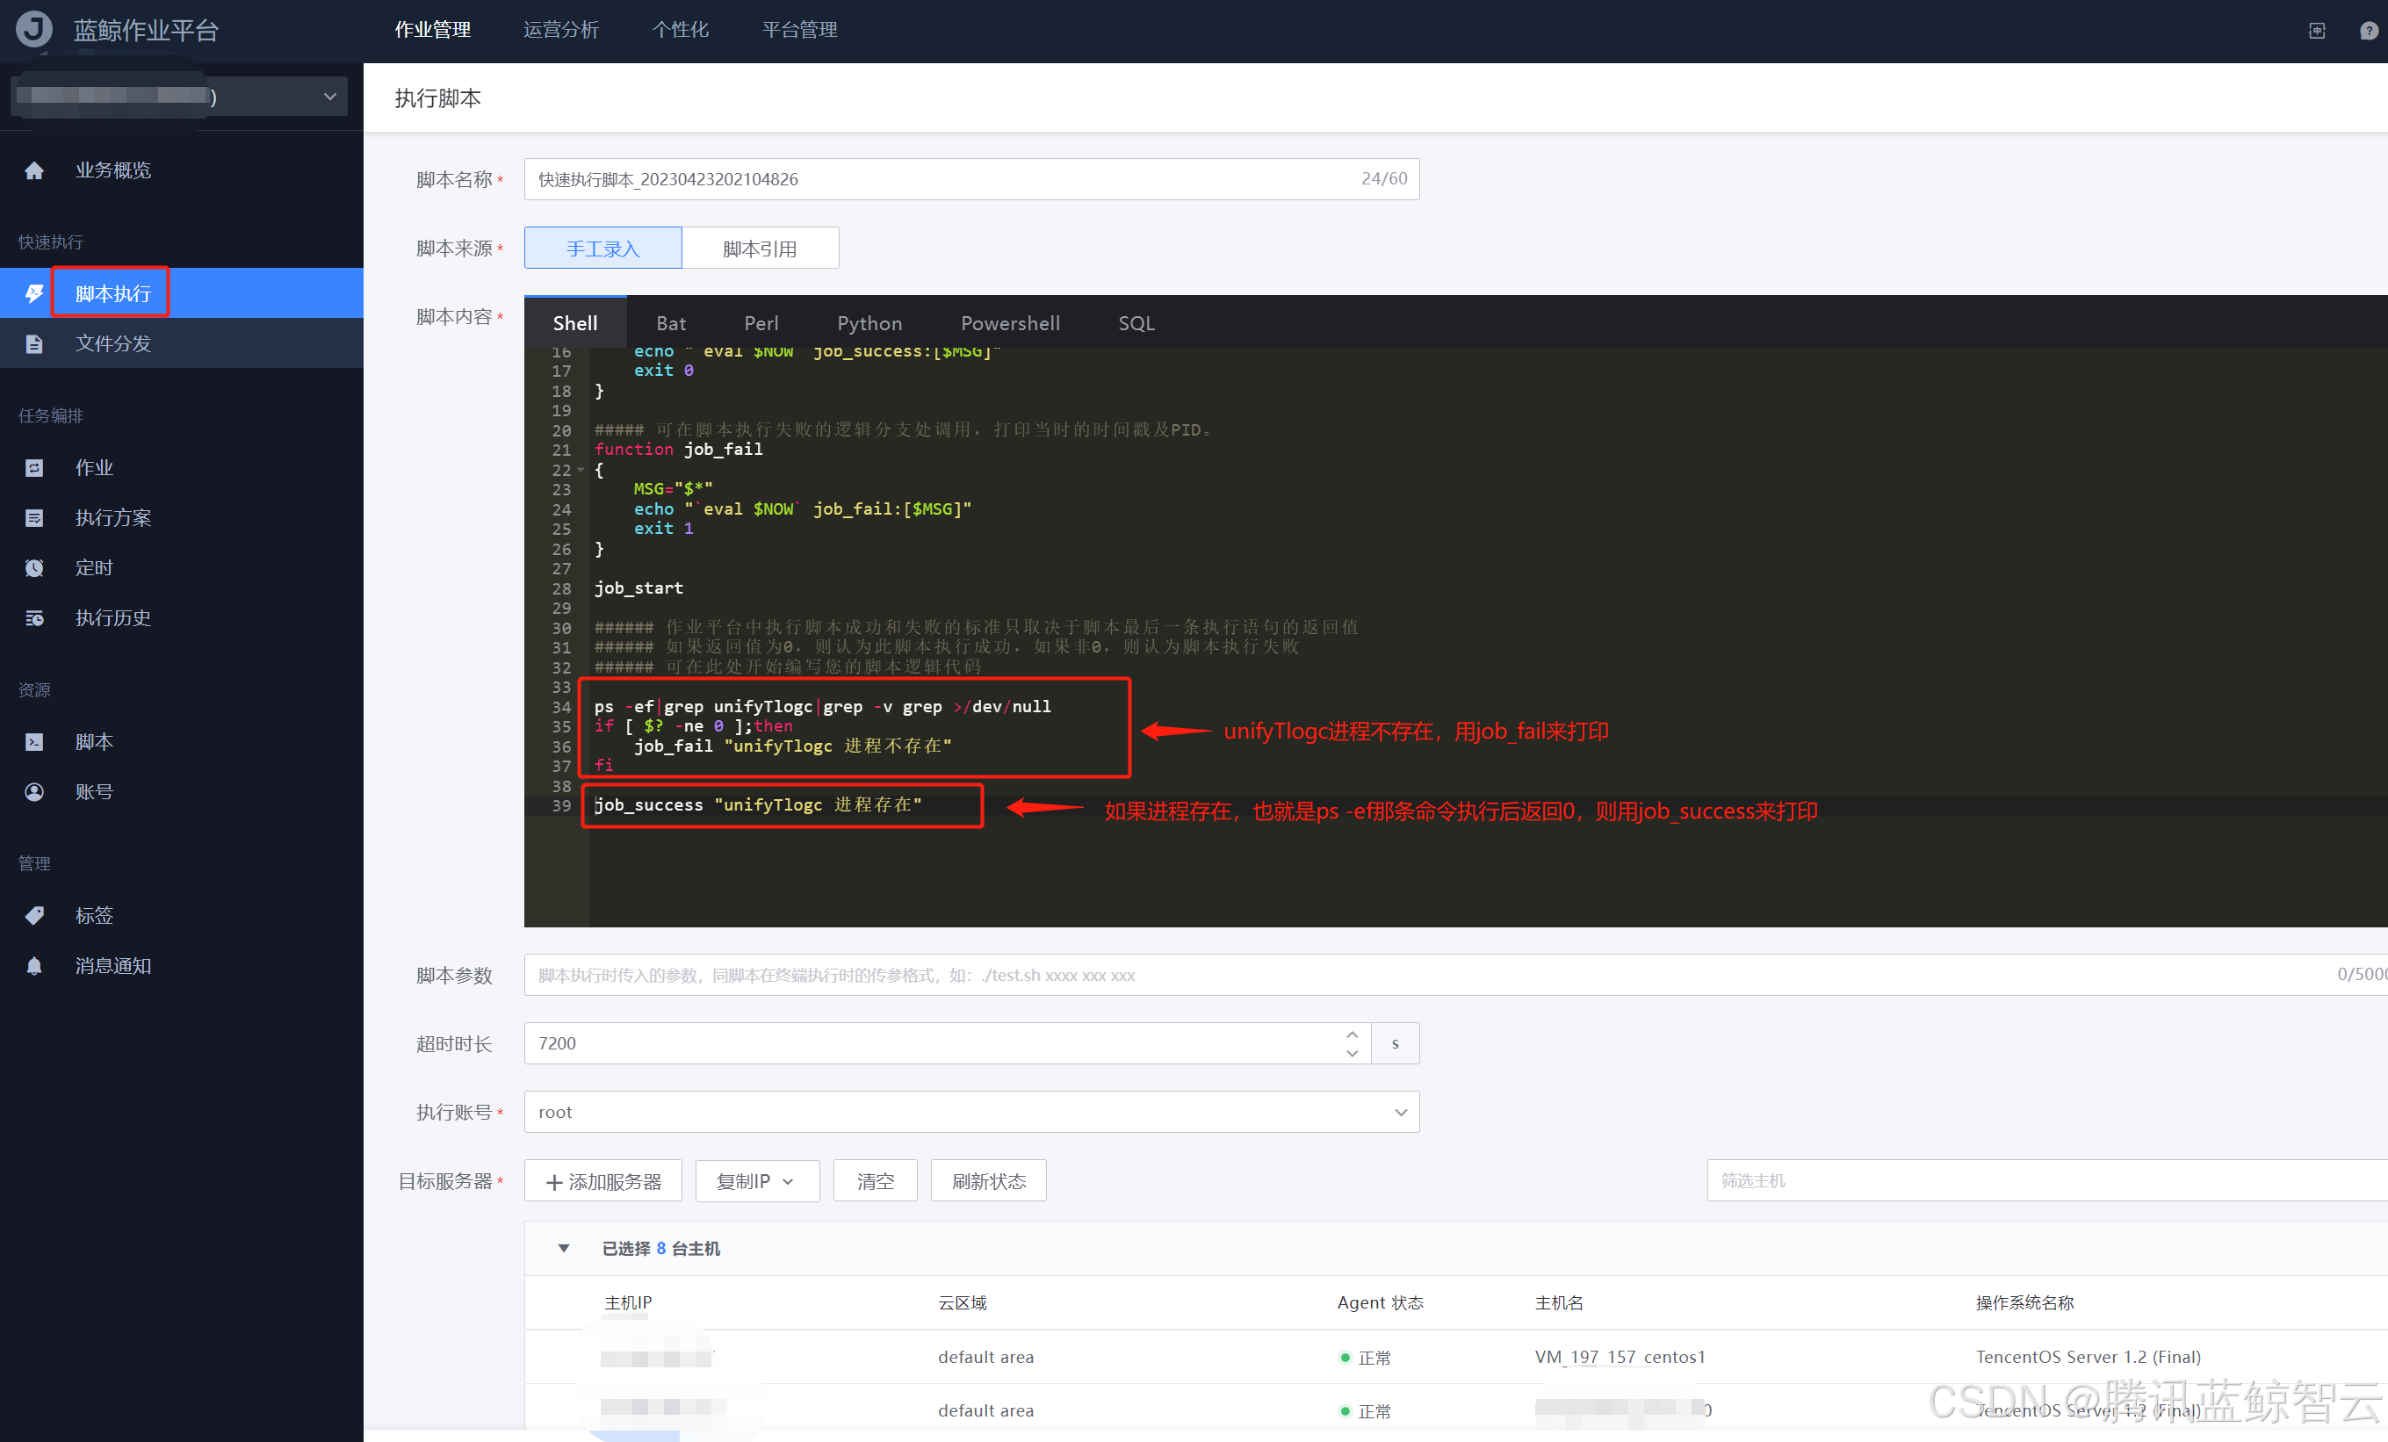Open the business selector dropdown in sidebar
The image size is (2388, 1442).
tap(329, 97)
